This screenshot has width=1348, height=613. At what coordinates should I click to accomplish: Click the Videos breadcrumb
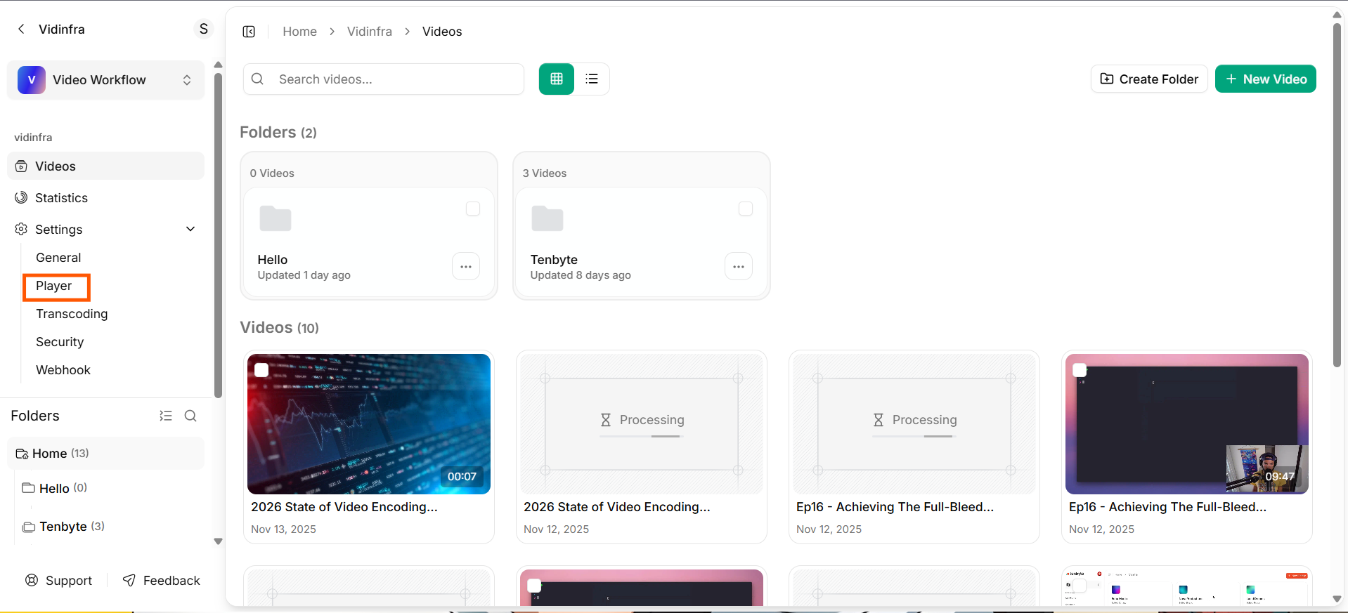442,32
